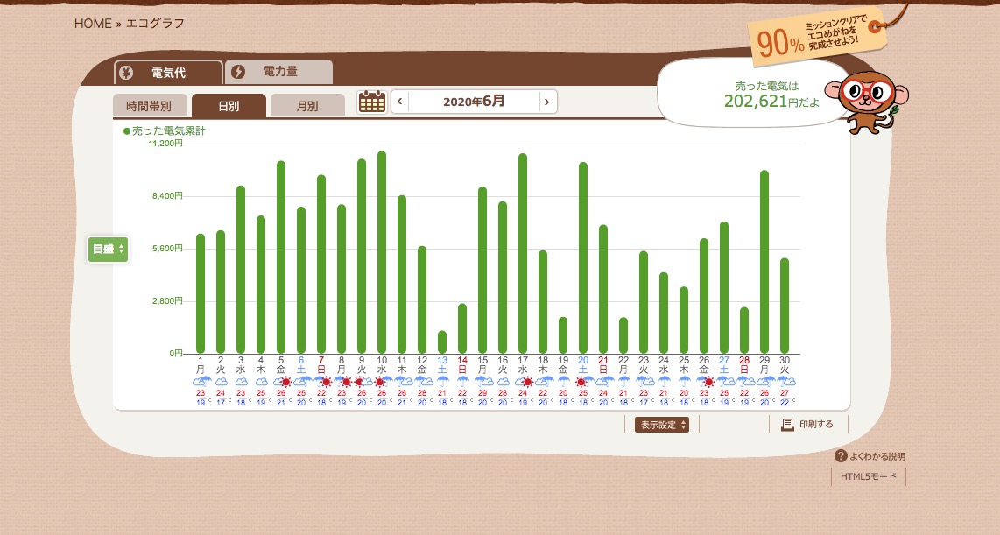This screenshot has height=535, width=1000.
Task: Click the monkey mascot character
Action: click(868, 102)
